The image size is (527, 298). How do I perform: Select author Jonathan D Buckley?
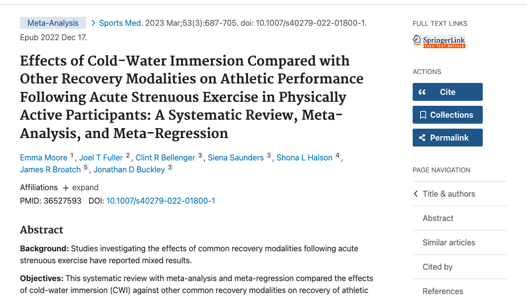[x=129, y=169]
